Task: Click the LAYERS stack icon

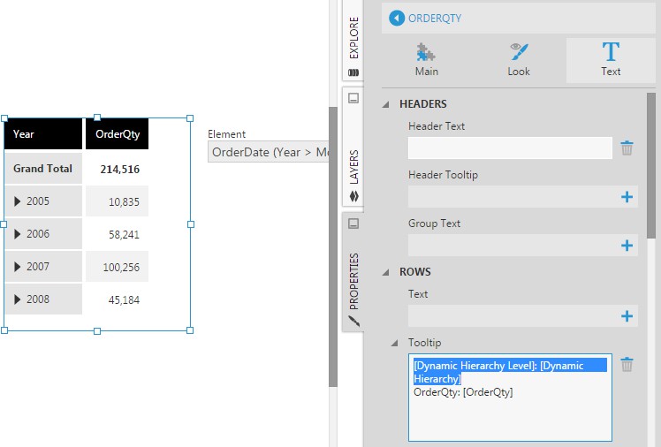Action: pyautogui.click(x=353, y=196)
